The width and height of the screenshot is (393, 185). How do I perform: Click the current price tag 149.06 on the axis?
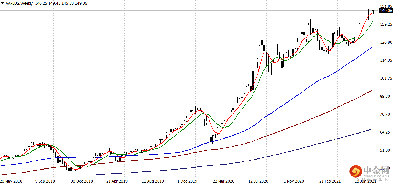coord(386,11)
